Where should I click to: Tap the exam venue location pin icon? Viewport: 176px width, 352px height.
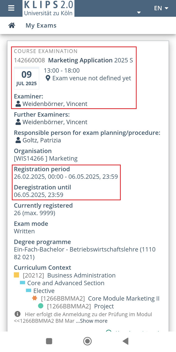coord(48,78)
